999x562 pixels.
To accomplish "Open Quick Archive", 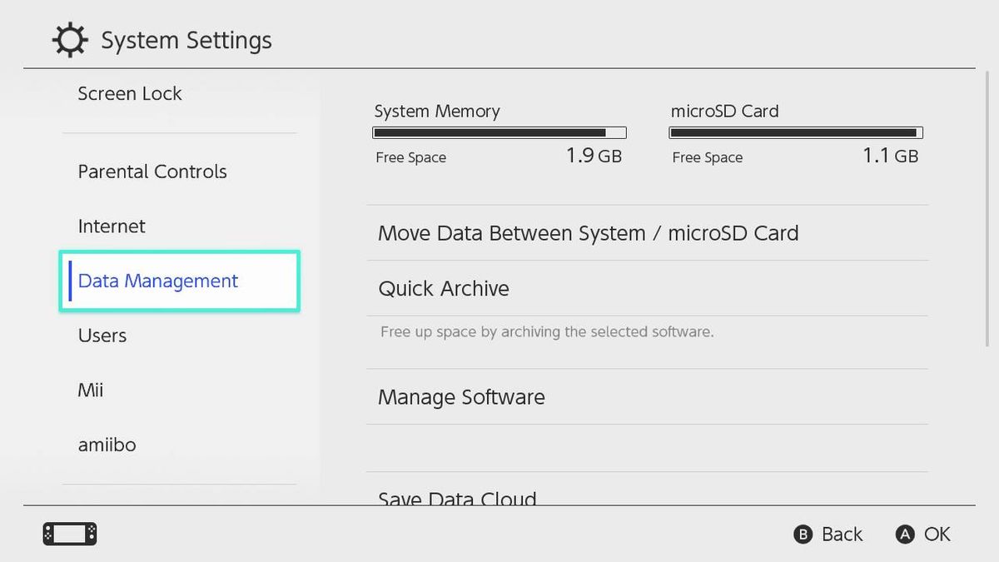I will tap(444, 288).
